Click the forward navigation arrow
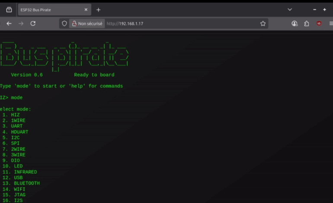The width and height of the screenshot is (333, 203). (21, 24)
